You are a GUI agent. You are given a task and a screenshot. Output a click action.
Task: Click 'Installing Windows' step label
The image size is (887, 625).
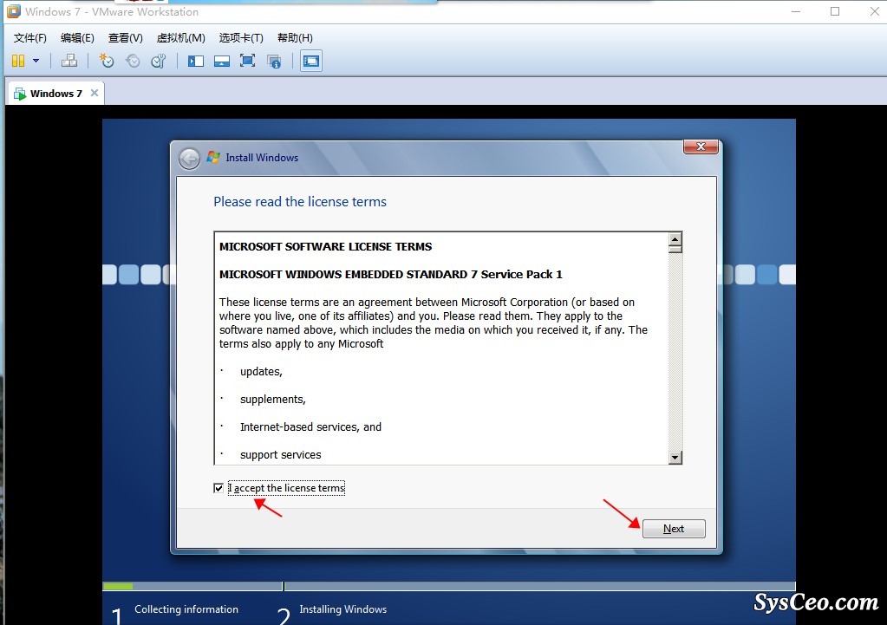tap(342, 609)
